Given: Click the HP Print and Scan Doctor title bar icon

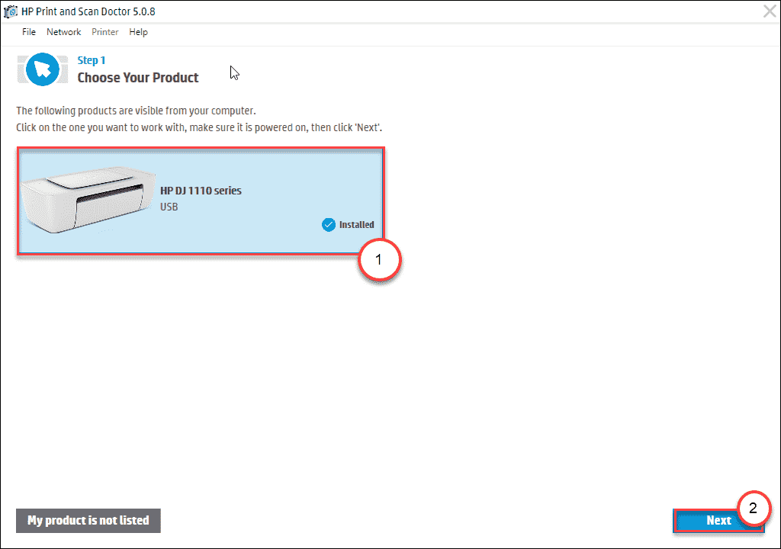Looking at the screenshot, I should (x=10, y=11).
